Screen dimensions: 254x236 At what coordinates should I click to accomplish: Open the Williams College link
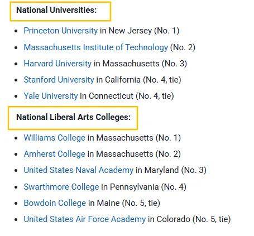coord(55,138)
